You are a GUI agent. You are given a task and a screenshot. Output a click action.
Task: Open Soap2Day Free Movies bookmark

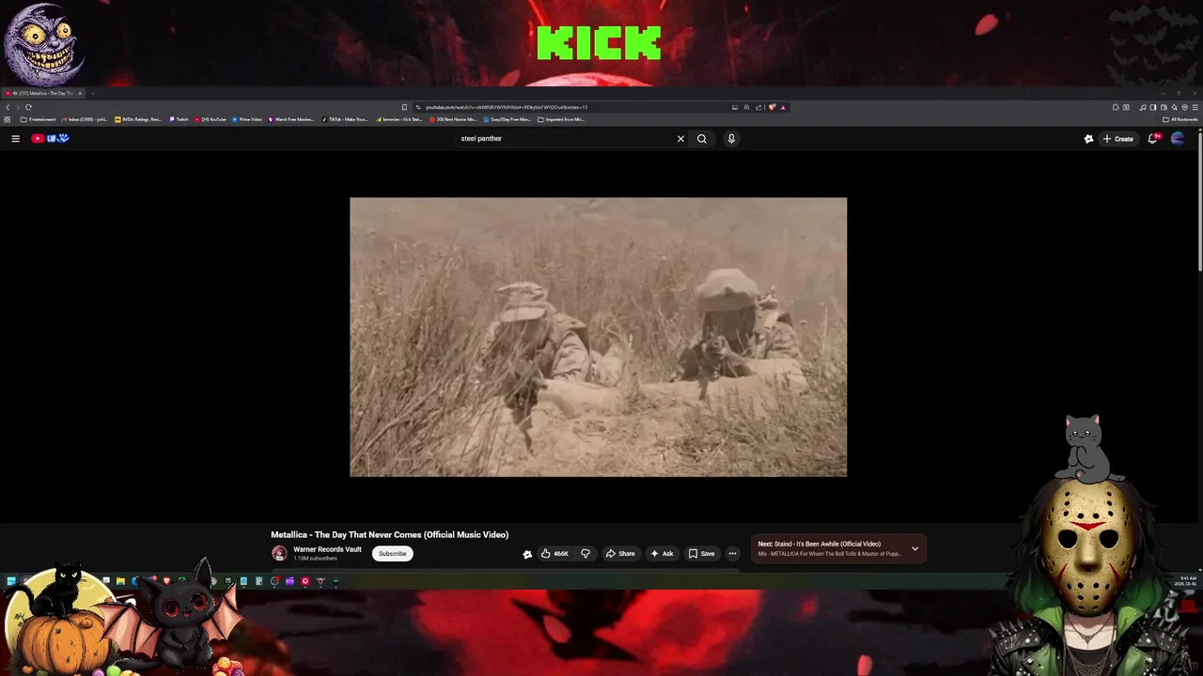pyautogui.click(x=508, y=119)
